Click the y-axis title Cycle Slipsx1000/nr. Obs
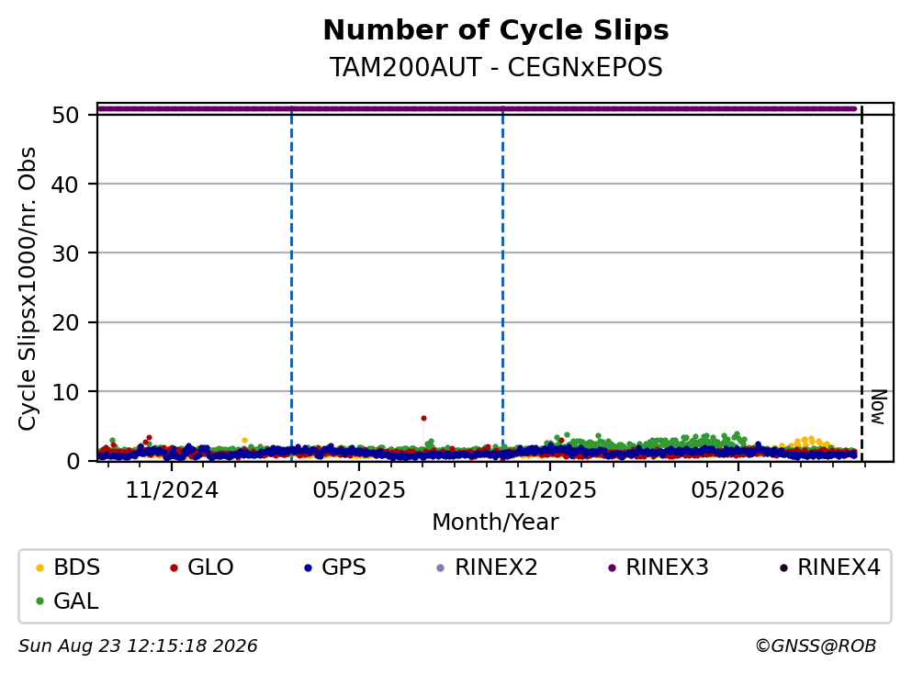The width and height of the screenshot is (912, 674). tap(27, 289)
